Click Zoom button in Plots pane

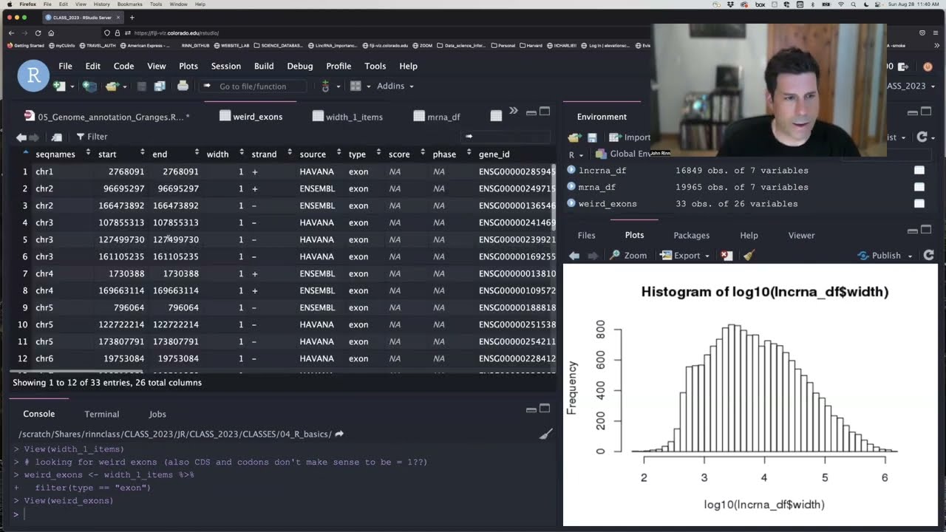pyautogui.click(x=628, y=256)
